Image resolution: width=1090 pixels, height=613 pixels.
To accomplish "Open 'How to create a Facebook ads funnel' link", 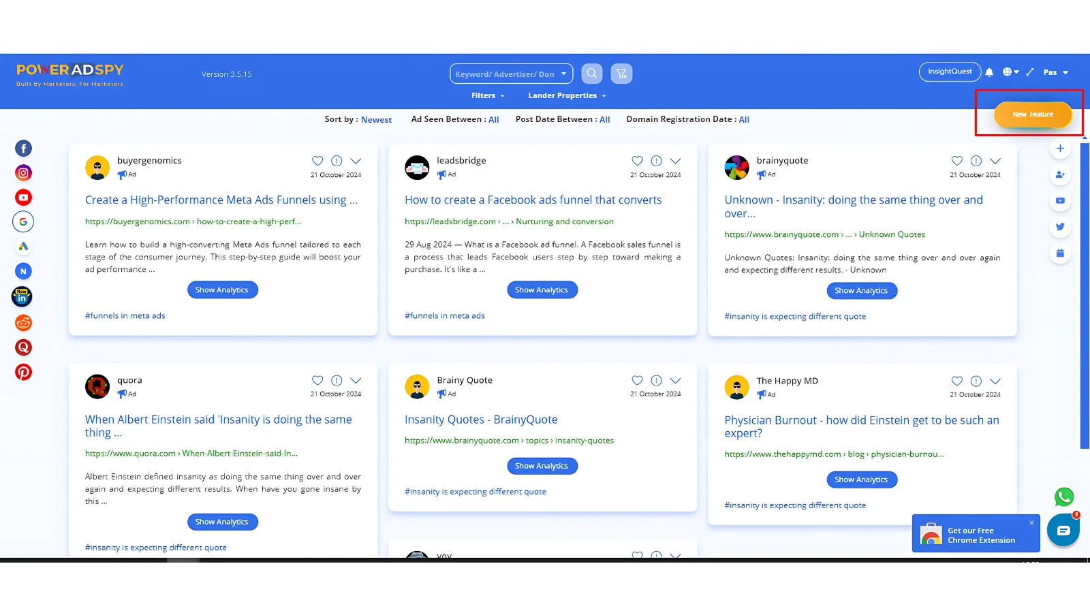I will click(533, 200).
